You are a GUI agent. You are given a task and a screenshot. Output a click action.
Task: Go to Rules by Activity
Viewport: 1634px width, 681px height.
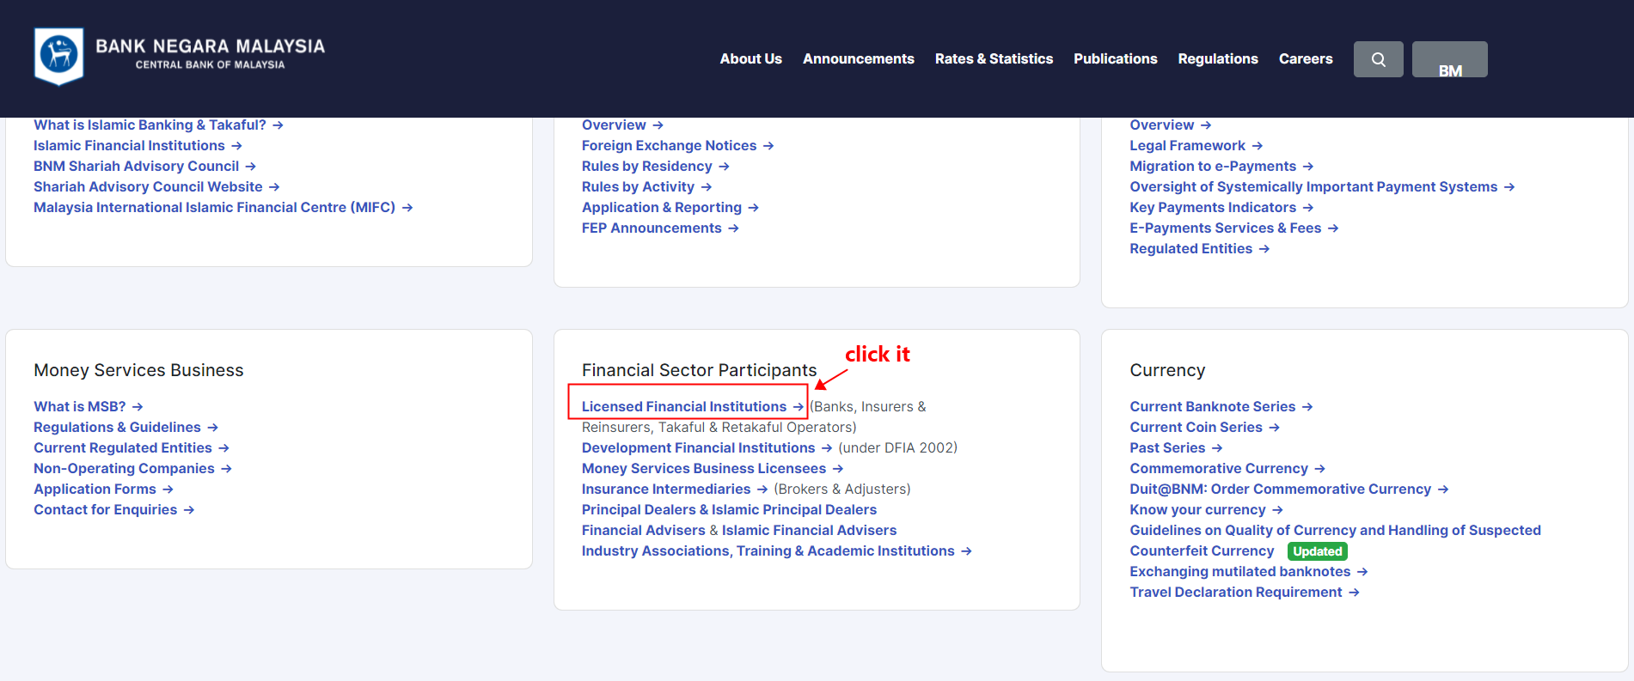(646, 187)
